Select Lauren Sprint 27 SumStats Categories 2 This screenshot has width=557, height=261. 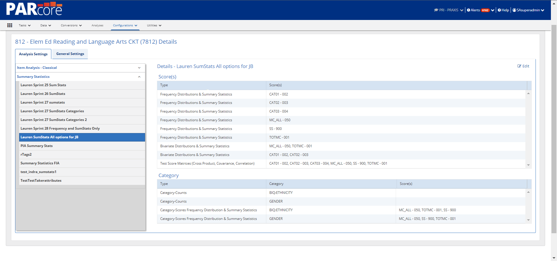82,120
